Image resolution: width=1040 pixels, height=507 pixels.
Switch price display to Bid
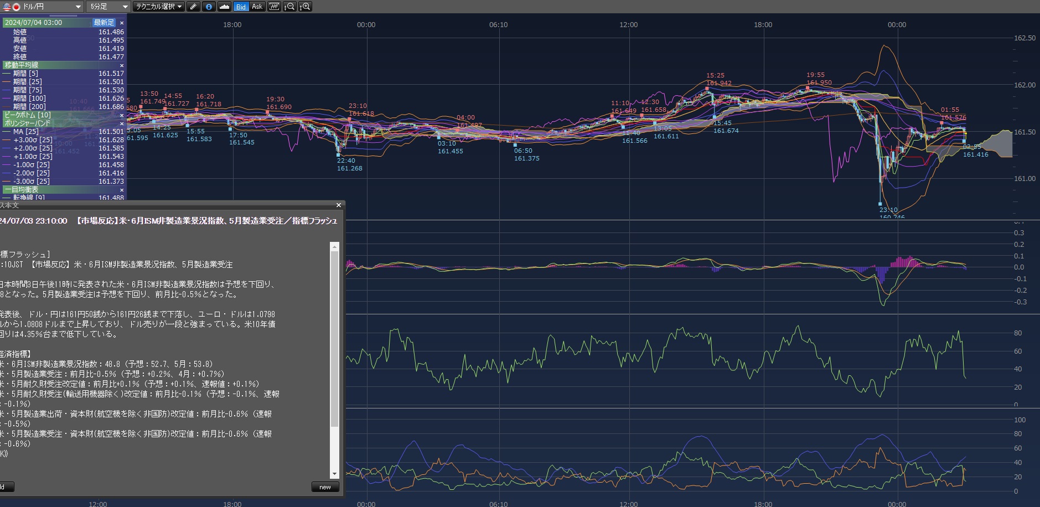click(241, 7)
